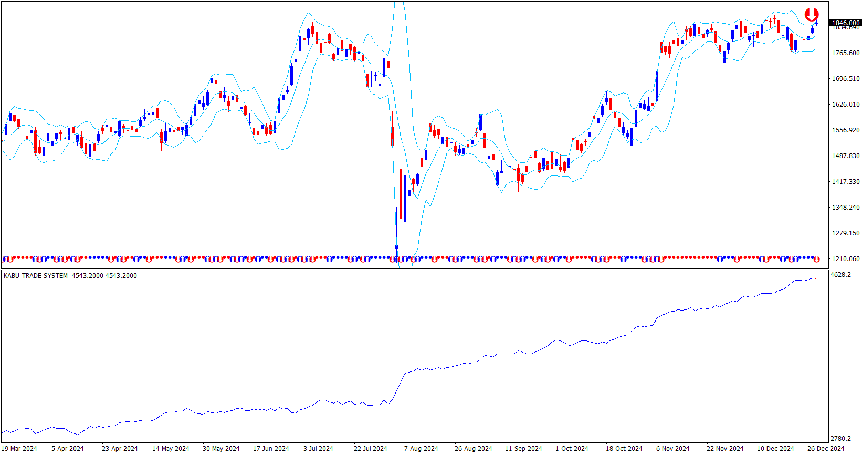The width and height of the screenshot is (862, 455).
Task: Select the 19 Mar 2024 date label
Action: [19, 448]
